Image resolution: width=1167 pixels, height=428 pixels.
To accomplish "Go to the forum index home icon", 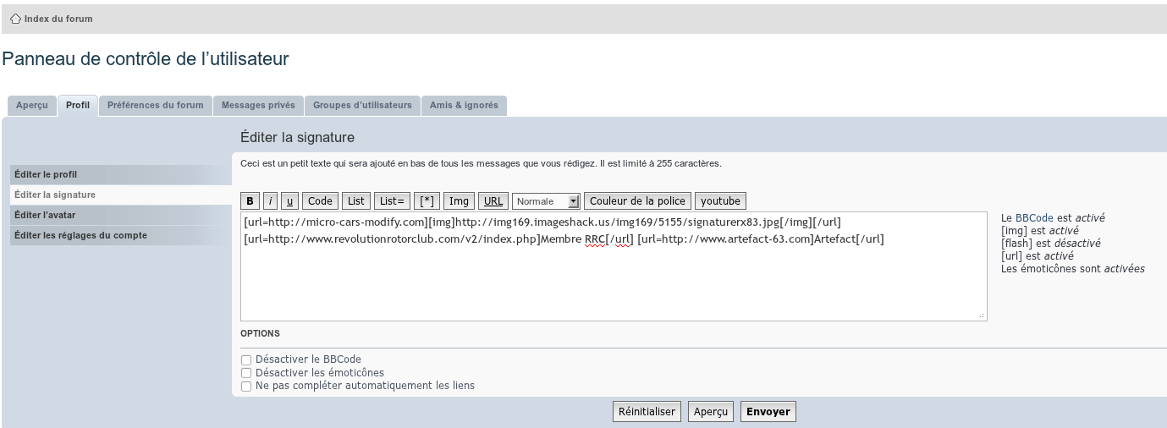I will [x=15, y=19].
